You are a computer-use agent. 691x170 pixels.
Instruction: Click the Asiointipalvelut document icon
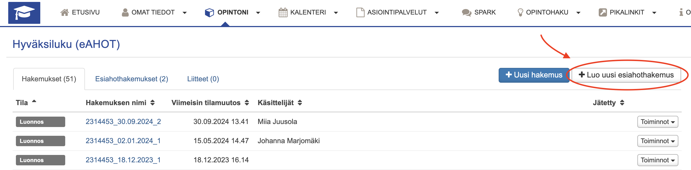point(360,13)
